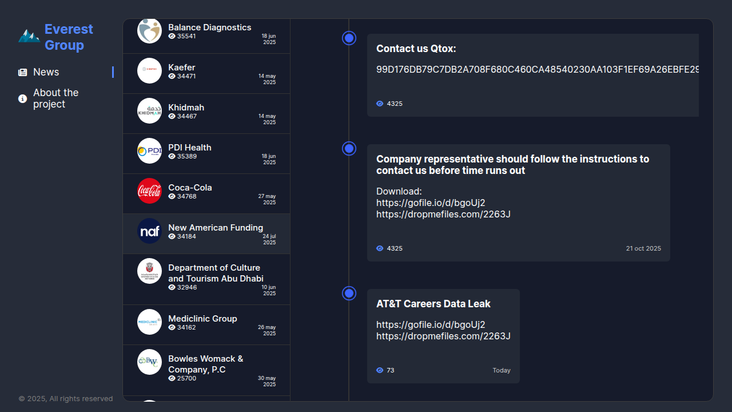The width and height of the screenshot is (732, 412).
Task: Click the Bowles Womack & Company logo
Action: 149,362
